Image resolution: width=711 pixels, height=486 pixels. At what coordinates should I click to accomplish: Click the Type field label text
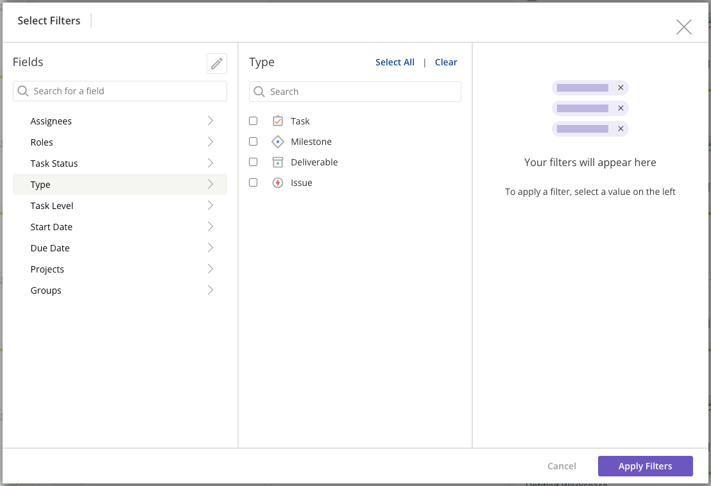[x=40, y=185]
